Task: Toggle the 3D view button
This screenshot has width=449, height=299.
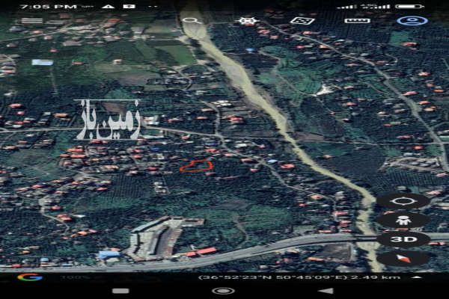Action: pos(403,239)
